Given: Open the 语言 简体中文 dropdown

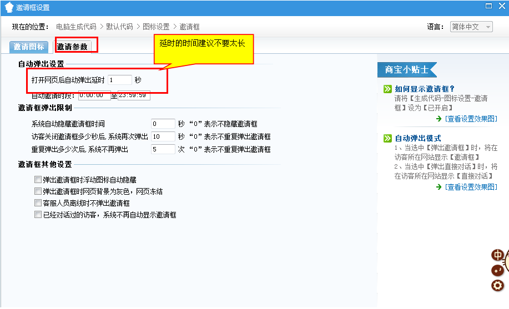Looking at the screenshot, I should 471,27.
